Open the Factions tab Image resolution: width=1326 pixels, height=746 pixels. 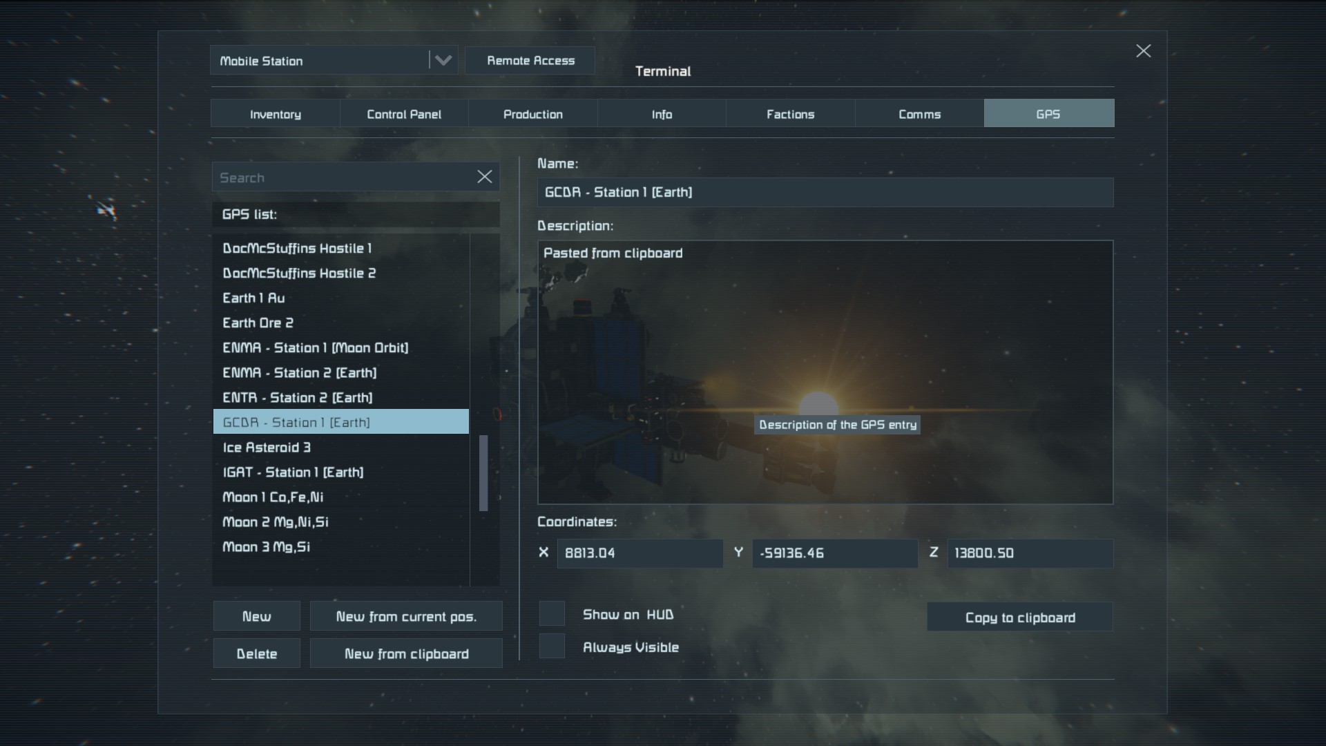[790, 114]
